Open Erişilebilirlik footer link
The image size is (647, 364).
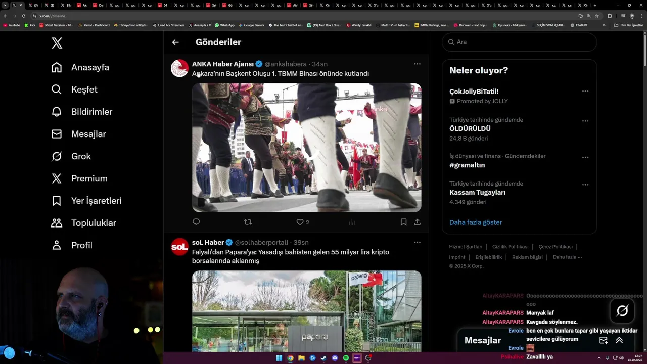click(489, 257)
